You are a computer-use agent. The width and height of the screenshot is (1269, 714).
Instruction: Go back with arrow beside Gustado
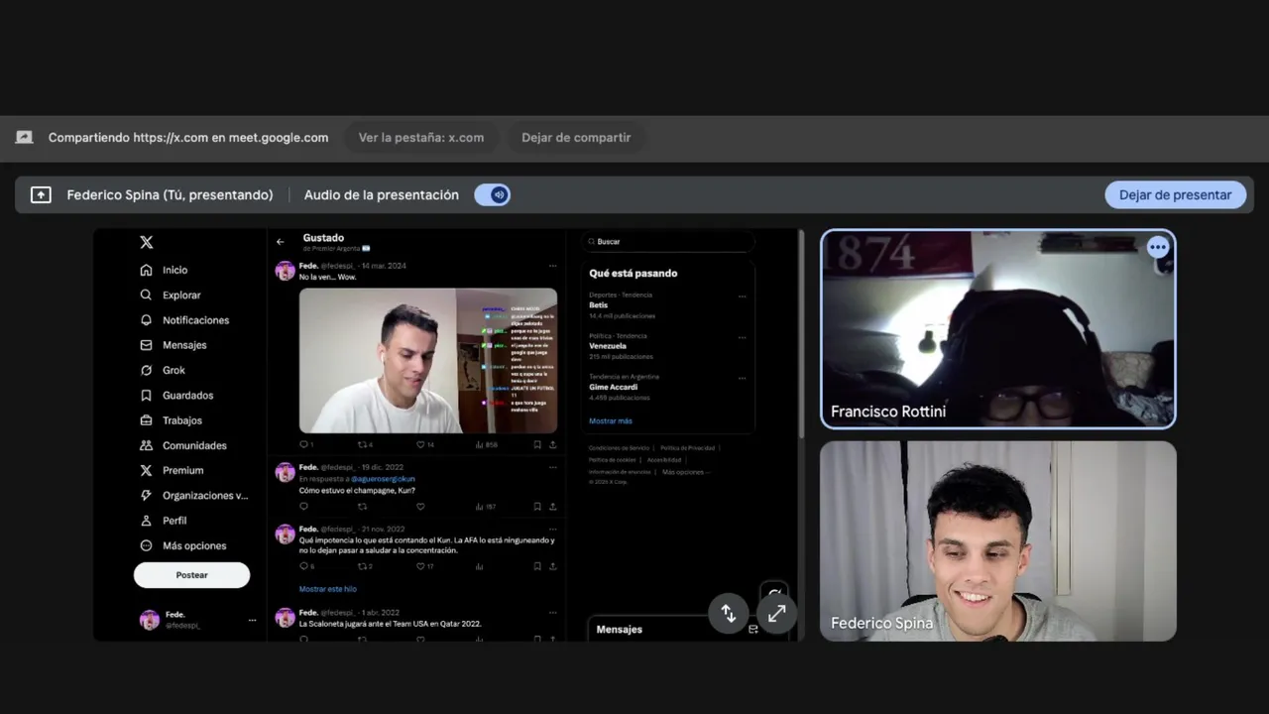point(281,241)
